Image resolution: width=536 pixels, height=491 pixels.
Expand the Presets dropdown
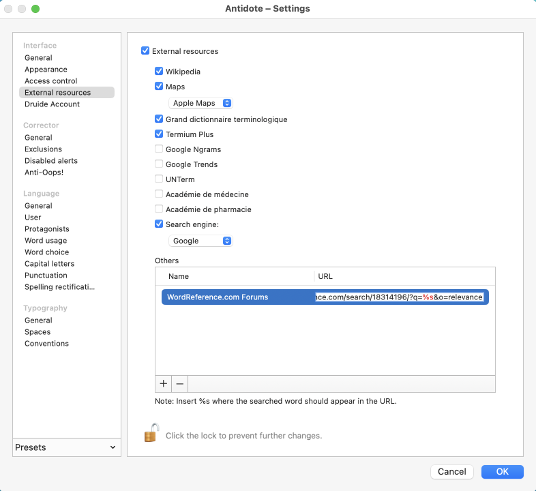tap(66, 447)
